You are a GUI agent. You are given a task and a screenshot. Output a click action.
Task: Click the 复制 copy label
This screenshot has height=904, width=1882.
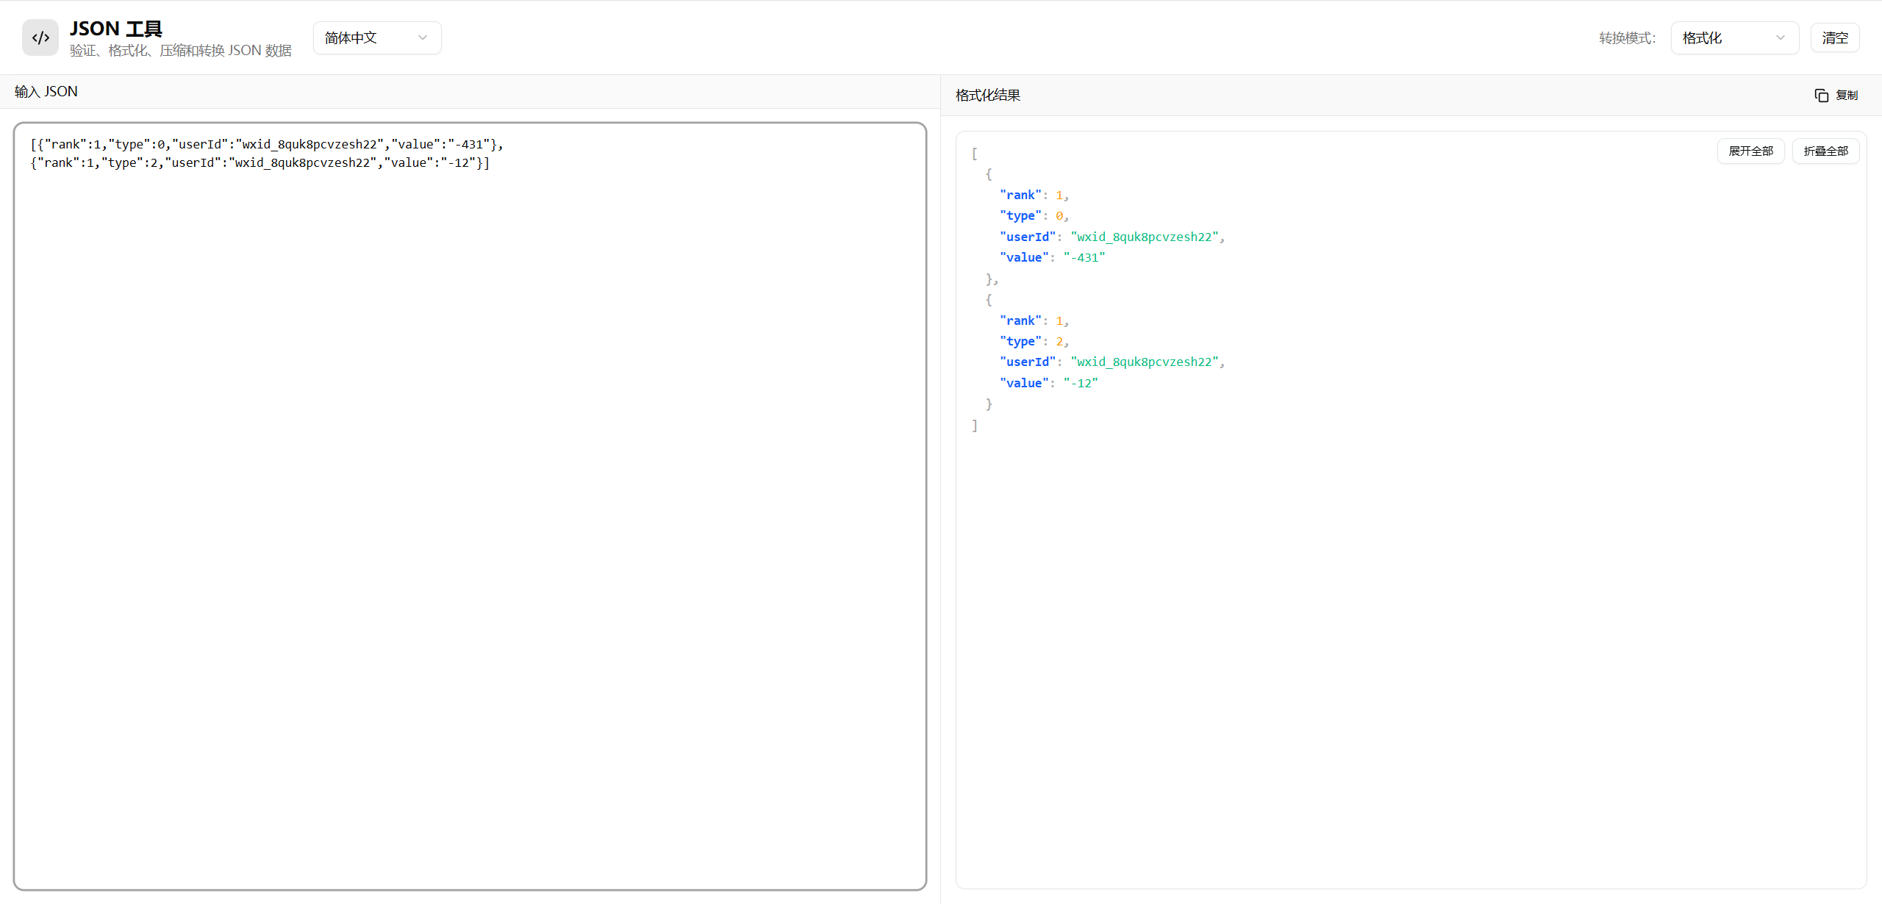[1846, 96]
